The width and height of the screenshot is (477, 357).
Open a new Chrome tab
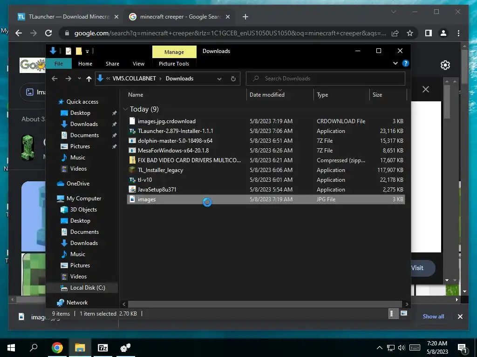click(x=245, y=17)
